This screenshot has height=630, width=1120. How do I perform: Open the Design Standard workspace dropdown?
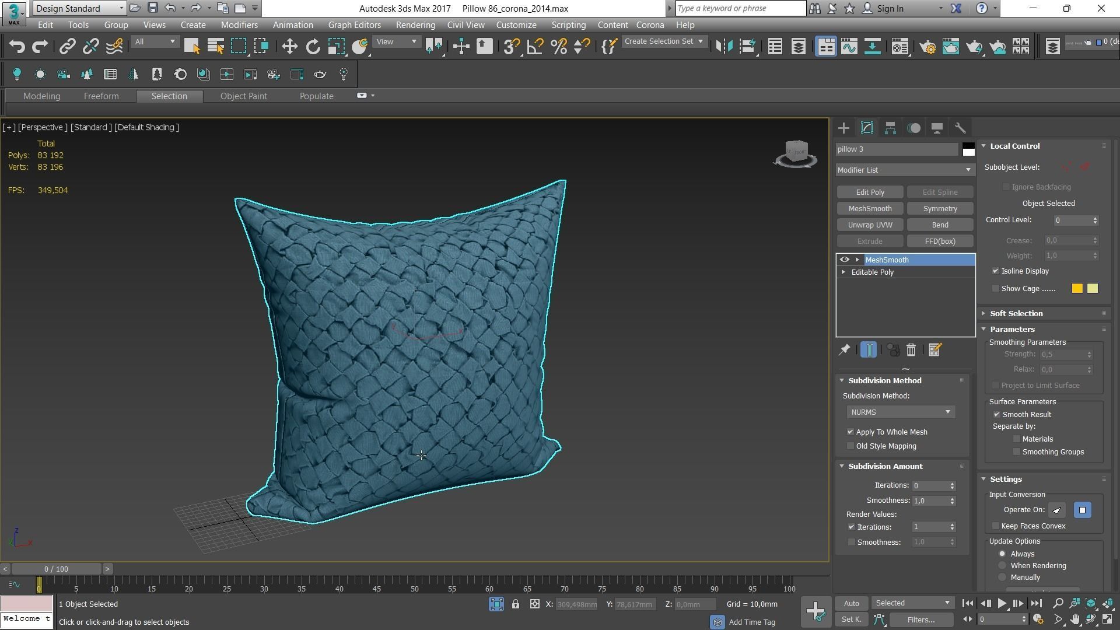click(x=79, y=8)
